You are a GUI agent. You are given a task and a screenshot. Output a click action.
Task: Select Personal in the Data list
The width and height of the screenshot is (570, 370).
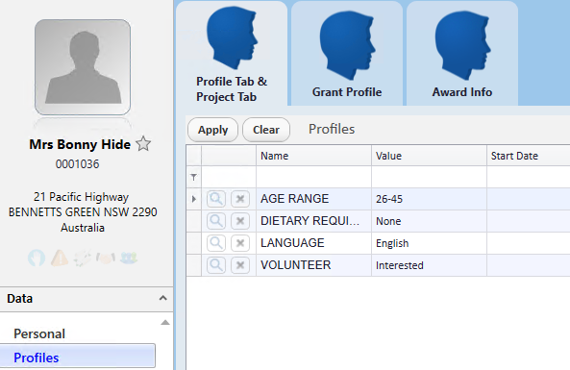point(39,334)
